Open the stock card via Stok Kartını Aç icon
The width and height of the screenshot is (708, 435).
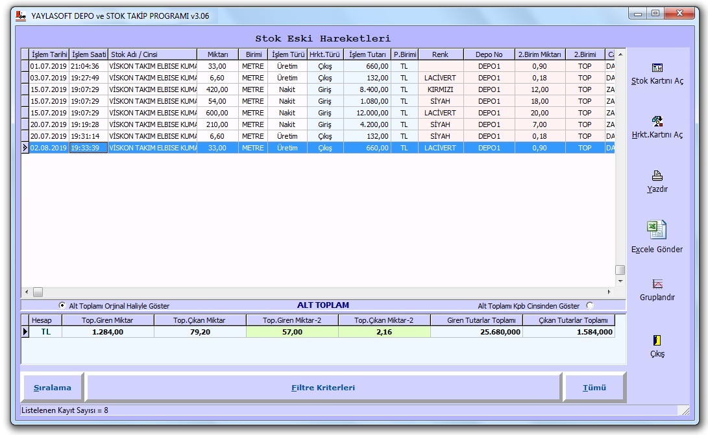coord(657,68)
